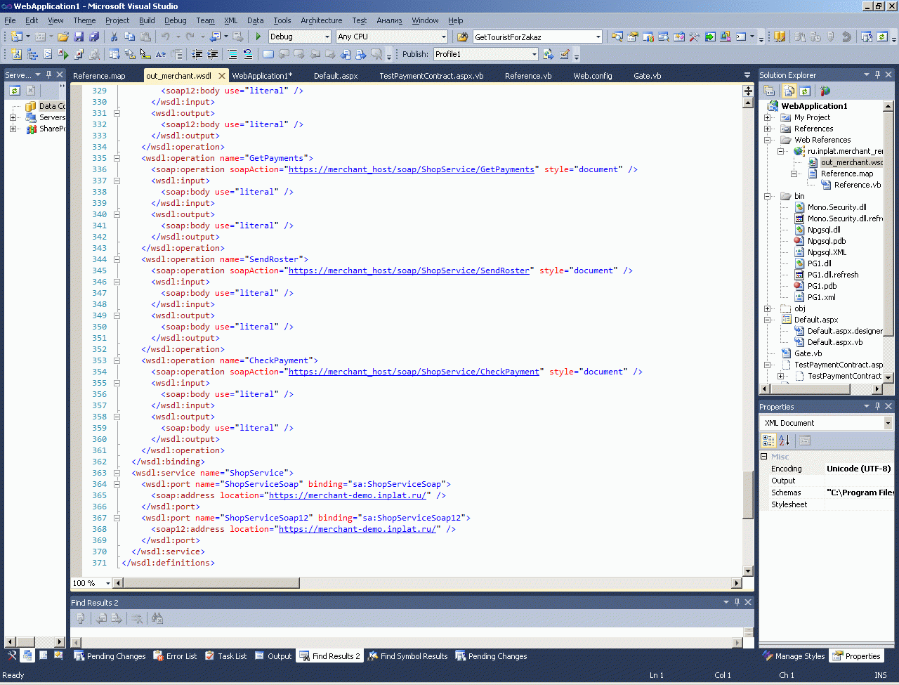The width and height of the screenshot is (899, 685).
Task: Click the New Project toolbar icon
Action: tap(16, 37)
